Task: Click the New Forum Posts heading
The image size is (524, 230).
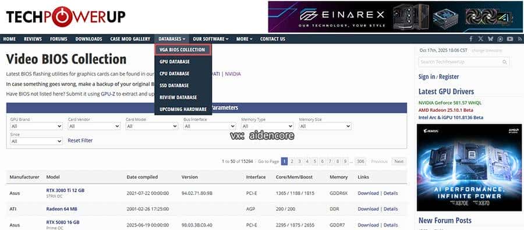Action: (x=445, y=220)
